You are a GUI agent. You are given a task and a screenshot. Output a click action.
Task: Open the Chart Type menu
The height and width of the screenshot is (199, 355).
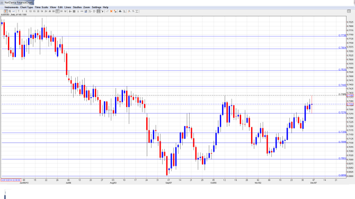[26, 7]
